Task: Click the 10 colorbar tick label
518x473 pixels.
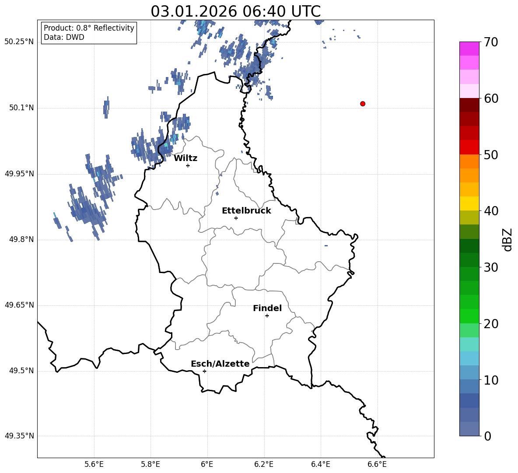Action: coord(491,380)
